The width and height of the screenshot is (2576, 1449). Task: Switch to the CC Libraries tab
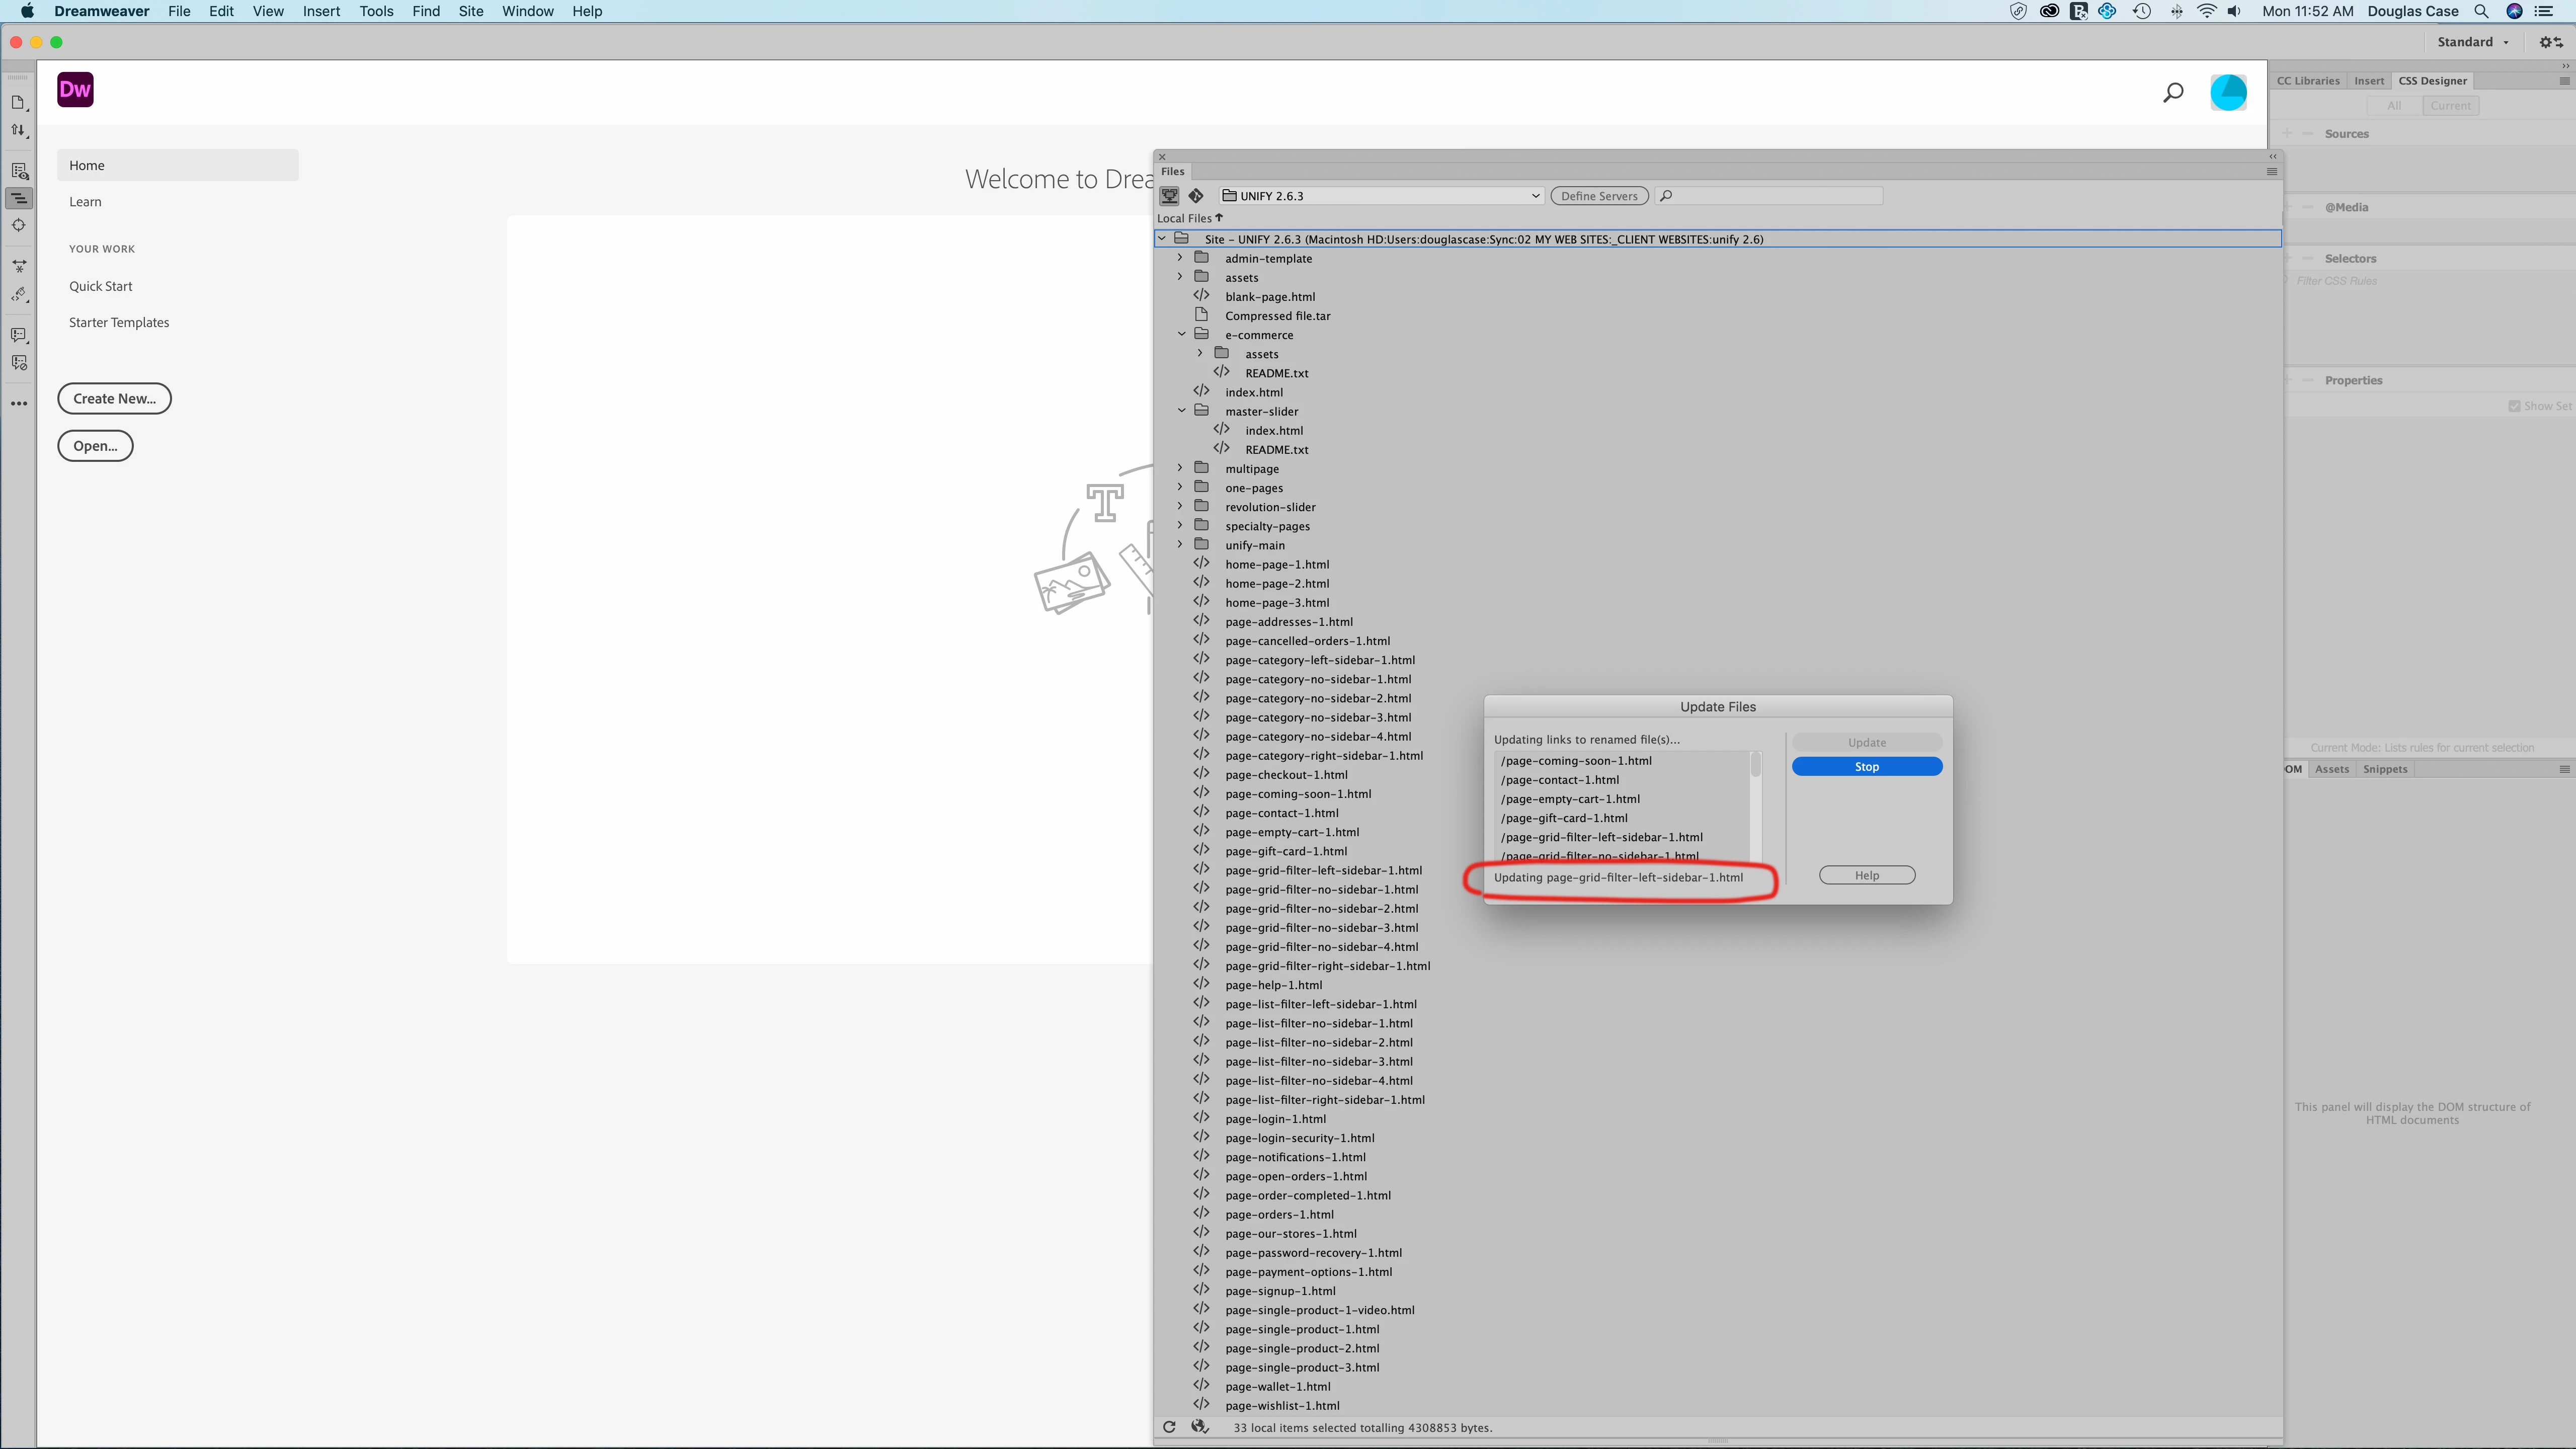(2308, 81)
